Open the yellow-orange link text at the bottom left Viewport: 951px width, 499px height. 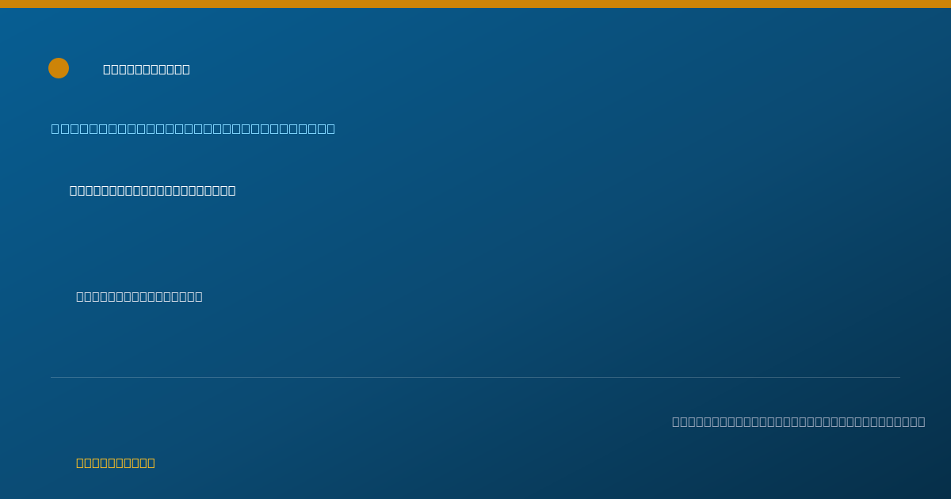[x=116, y=463]
